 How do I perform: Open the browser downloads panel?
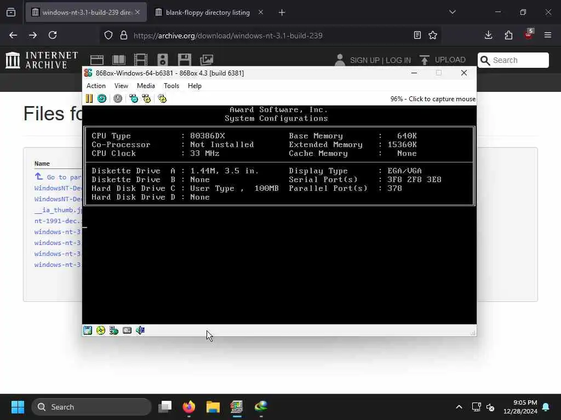point(488,35)
